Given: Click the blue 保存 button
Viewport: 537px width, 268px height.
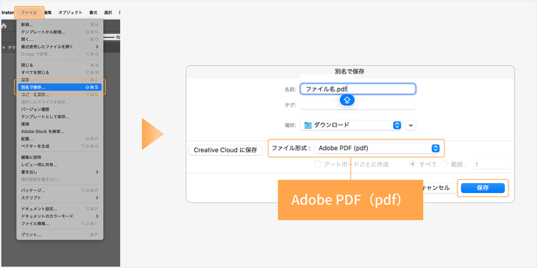Looking at the screenshot, I should coord(483,188).
